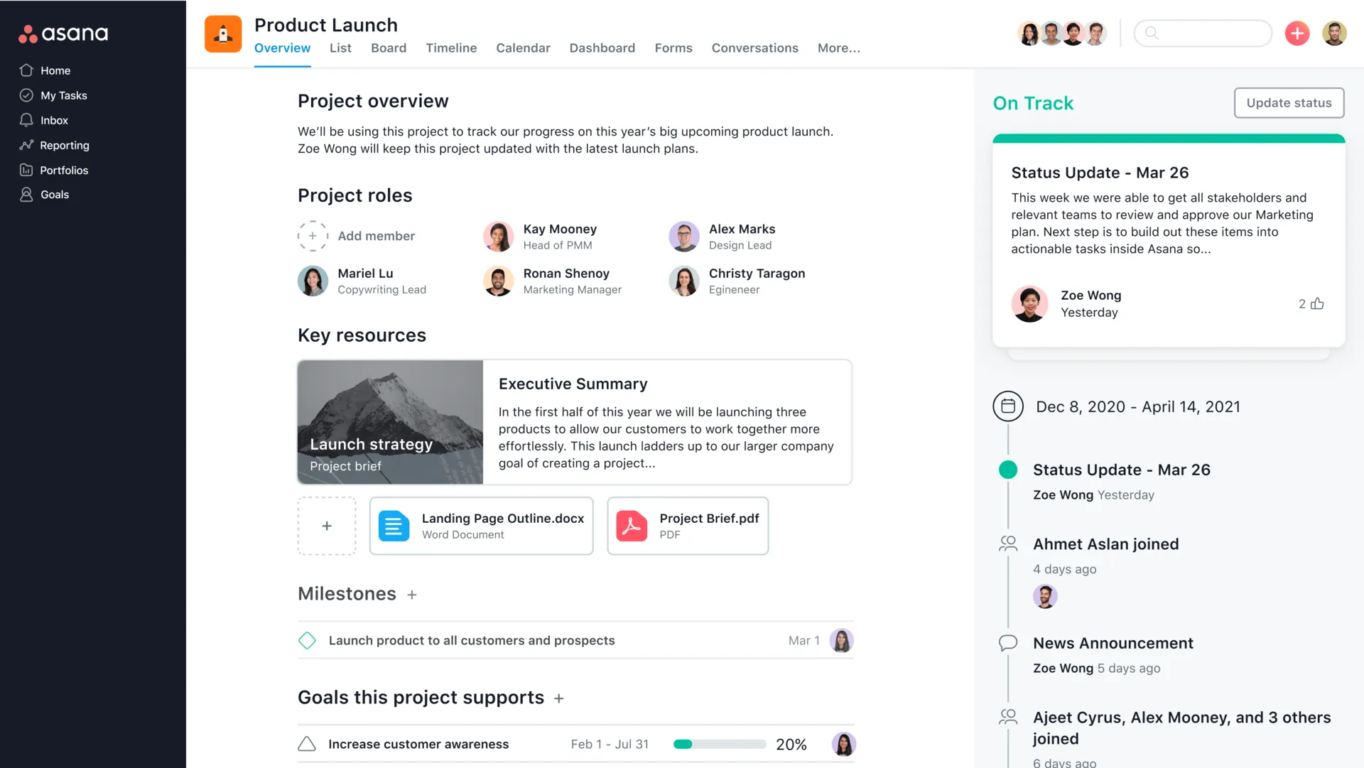Viewport: 1364px width, 768px height.
Task: Click the Update status button
Action: click(1289, 102)
